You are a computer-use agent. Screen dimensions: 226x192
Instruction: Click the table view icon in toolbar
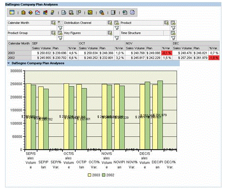(12, 12)
